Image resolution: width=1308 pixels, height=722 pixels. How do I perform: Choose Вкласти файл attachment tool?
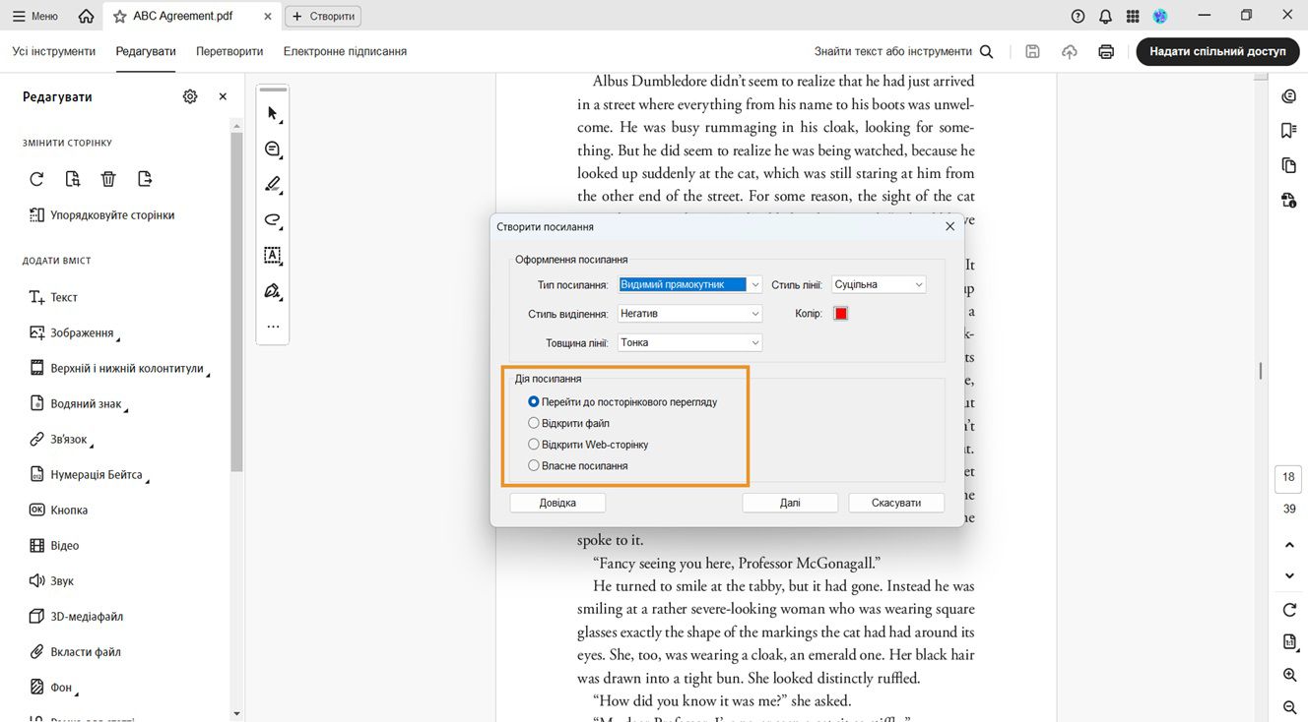pyautogui.click(x=75, y=651)
